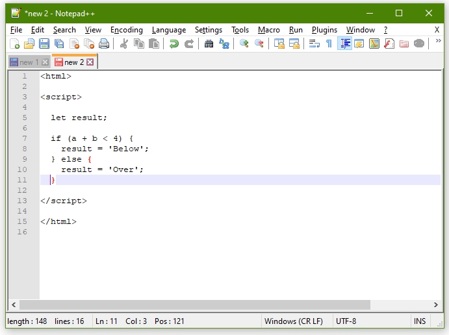The width and height of the screenshot is (449, 335).
Task: Click the Ln : 11 status bar position
Action: pyautogui.click(x=107, y=321)
